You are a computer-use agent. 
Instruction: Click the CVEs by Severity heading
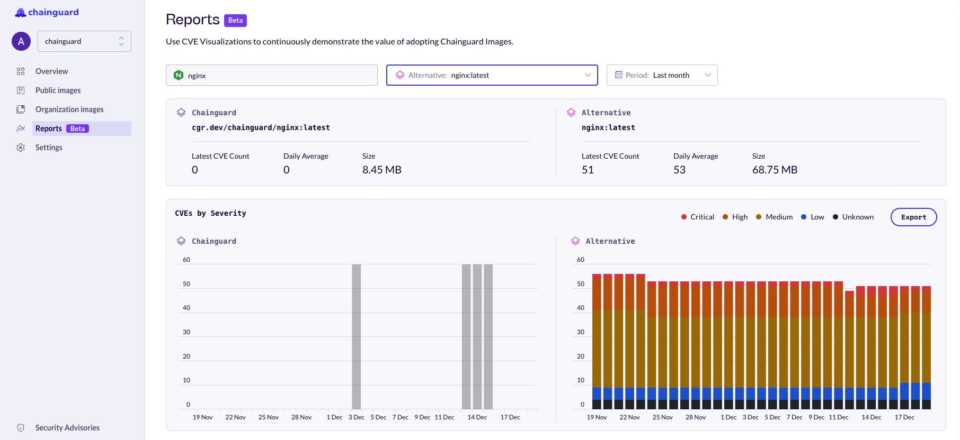click(x=210, y=213)
